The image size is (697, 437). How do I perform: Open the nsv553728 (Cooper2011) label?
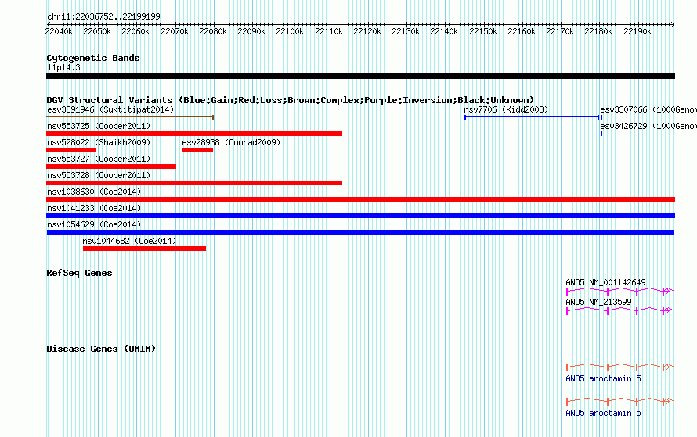click(x=99, y=175)
